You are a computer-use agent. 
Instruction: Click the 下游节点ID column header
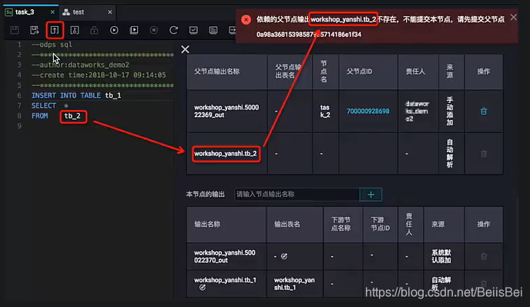point(381,224)
